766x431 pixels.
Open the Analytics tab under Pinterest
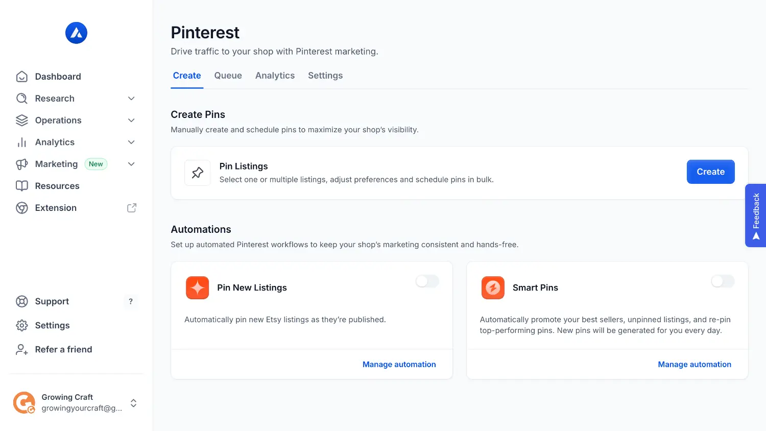click(275, 76)
